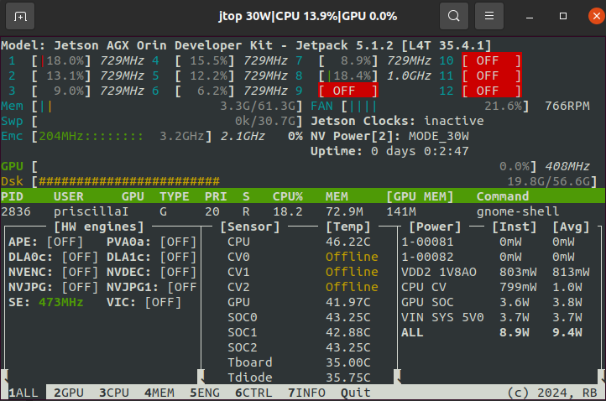
Task: Click the red OFF indicator for CPU 12
Action: click(492, 91)
